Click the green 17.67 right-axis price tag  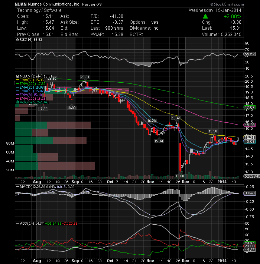point(249,108)
